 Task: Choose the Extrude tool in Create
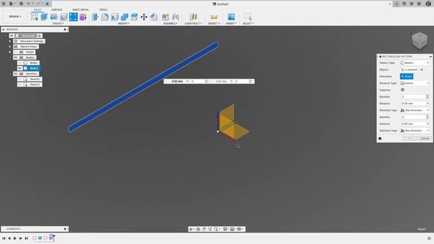tap(44, 17)
